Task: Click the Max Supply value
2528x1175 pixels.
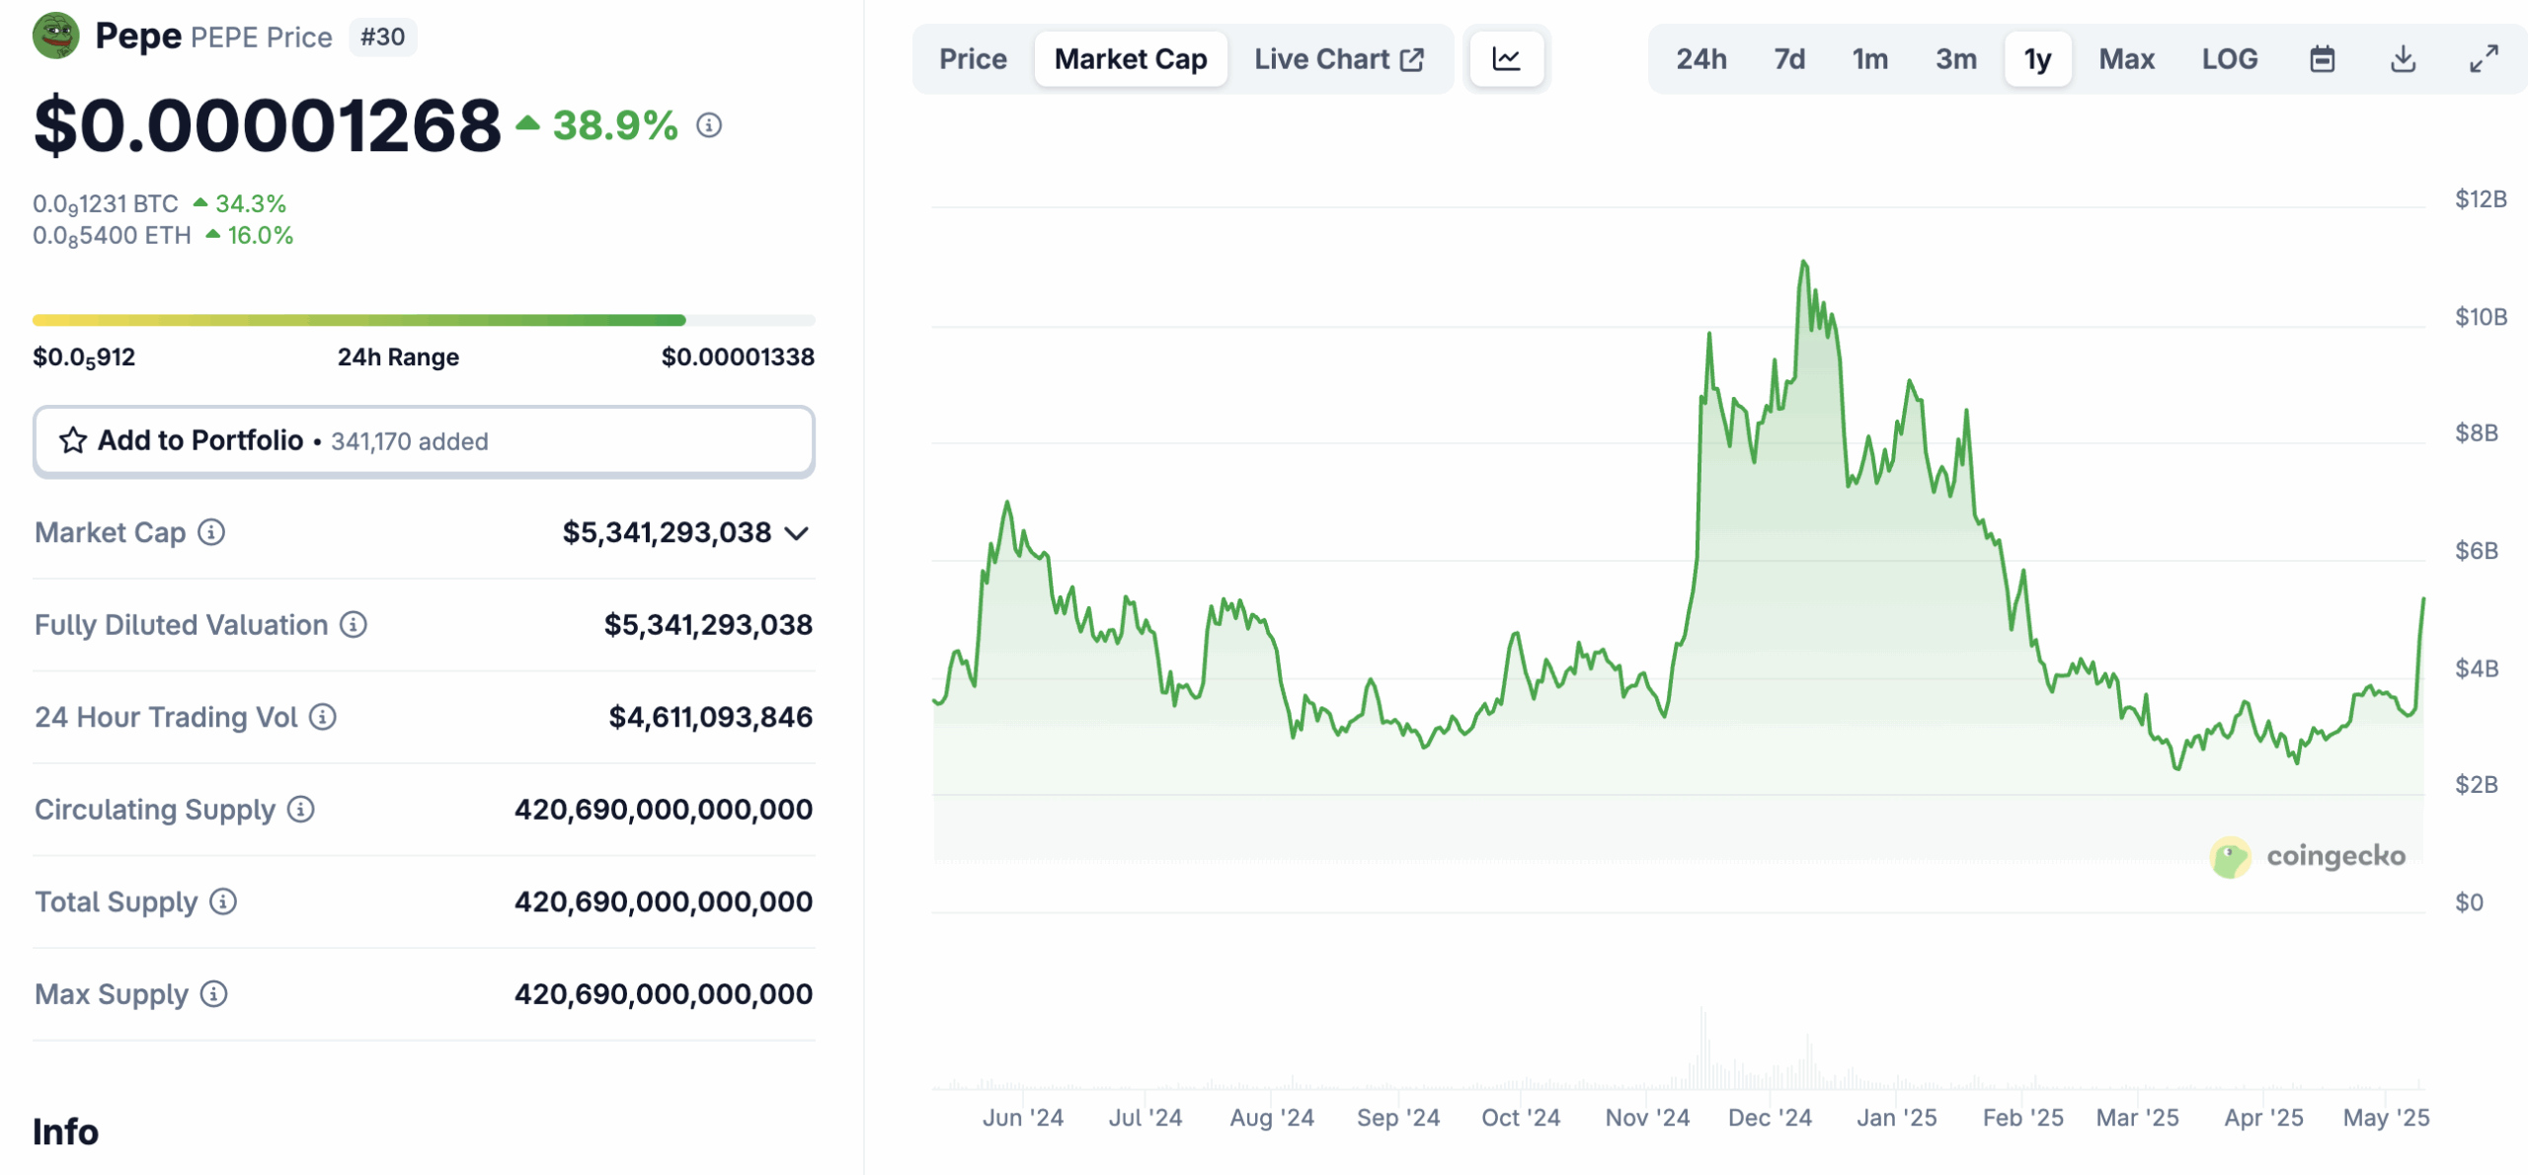Action: click(664, 994)
